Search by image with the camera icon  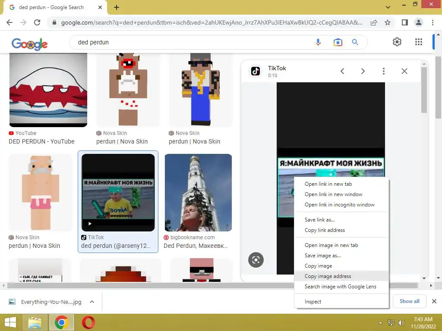point(338,42)
